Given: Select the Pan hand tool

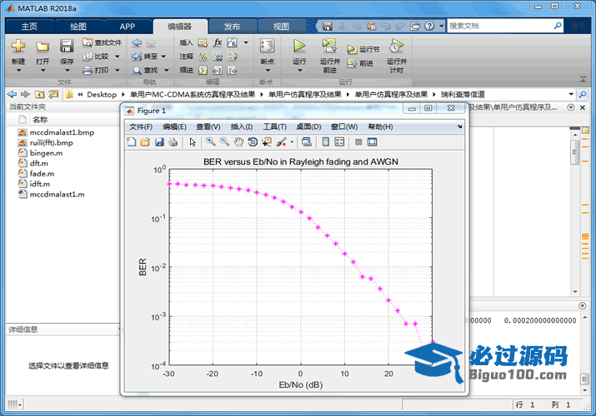Looking at the screenshot, I should 238,142.
